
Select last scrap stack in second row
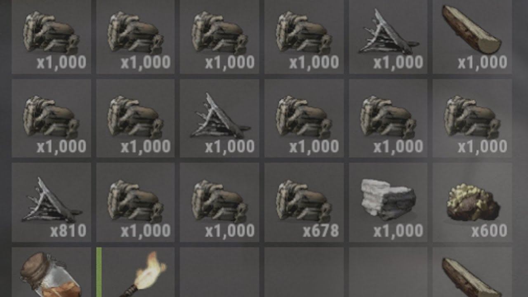tap(472, 118)
